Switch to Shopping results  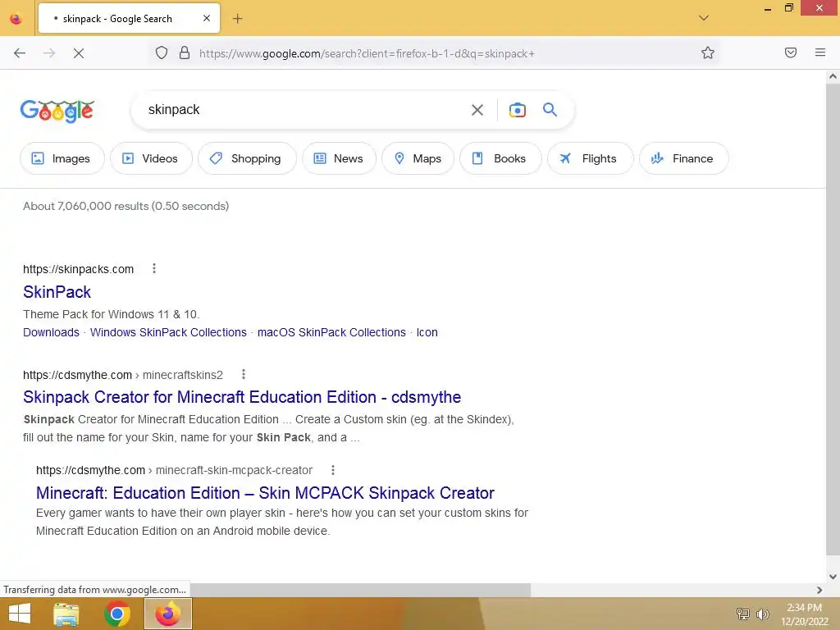click(247, 158)
